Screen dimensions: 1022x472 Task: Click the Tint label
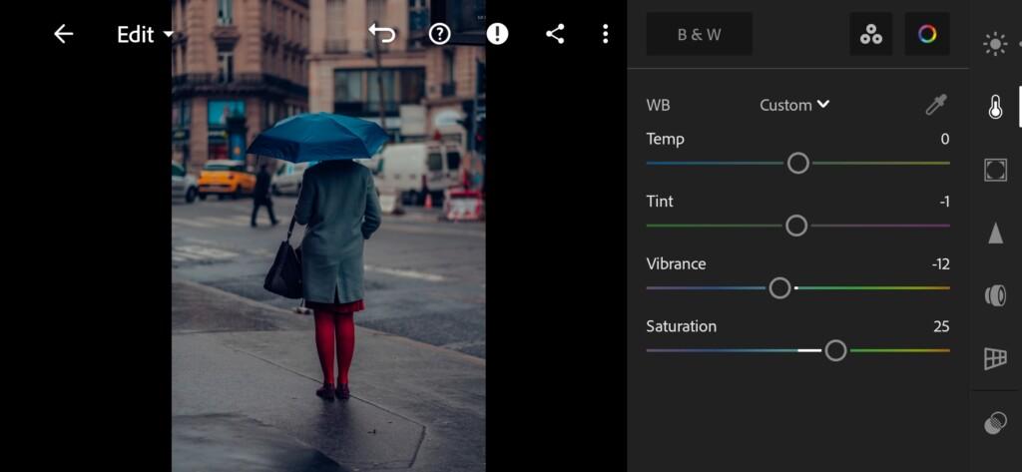pos(660,202)
